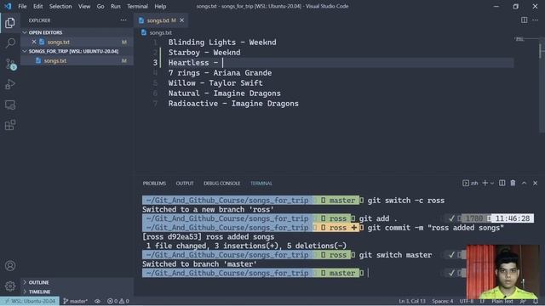Open the Manage gear settings icon

click(10, 286)
